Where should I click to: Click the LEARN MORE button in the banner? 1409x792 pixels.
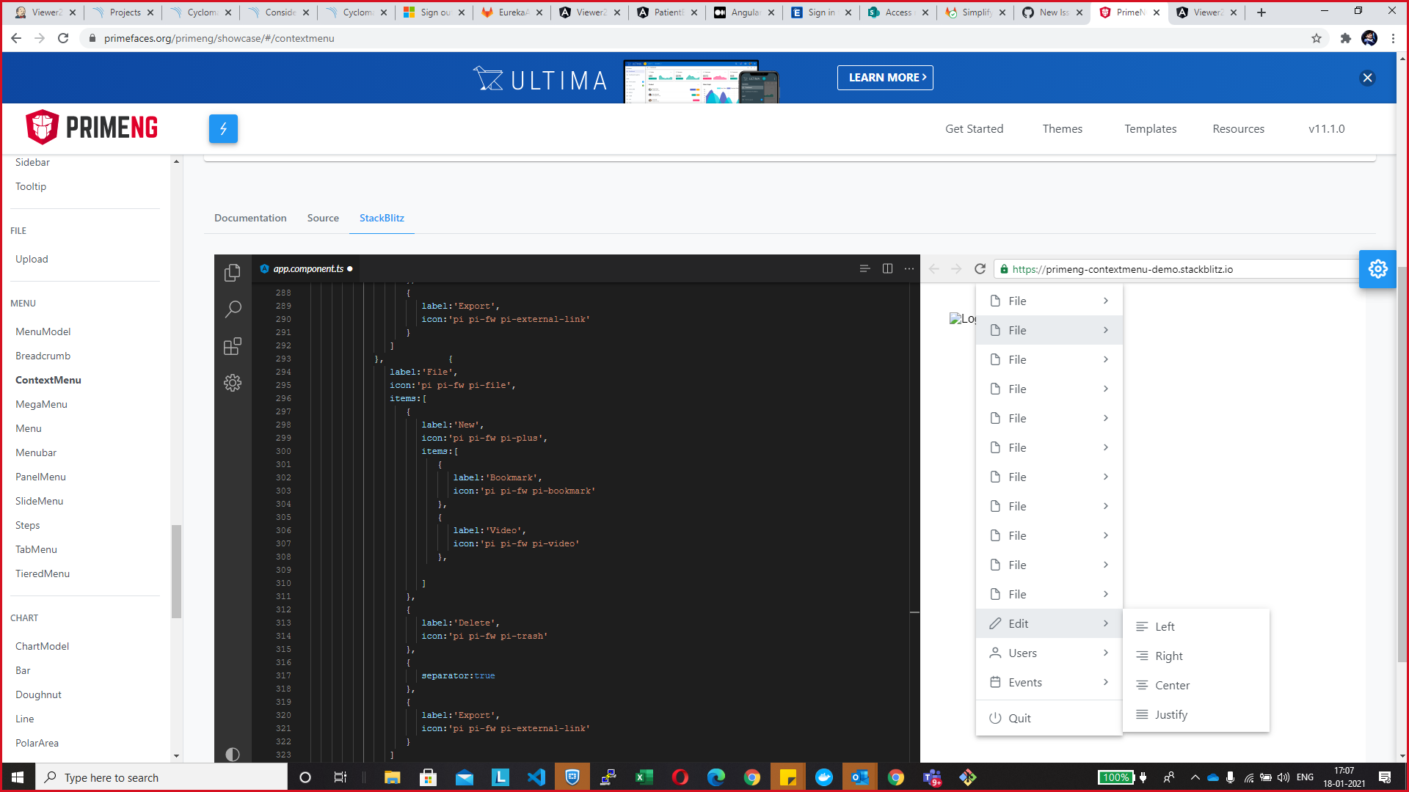(x=885, y=77)
